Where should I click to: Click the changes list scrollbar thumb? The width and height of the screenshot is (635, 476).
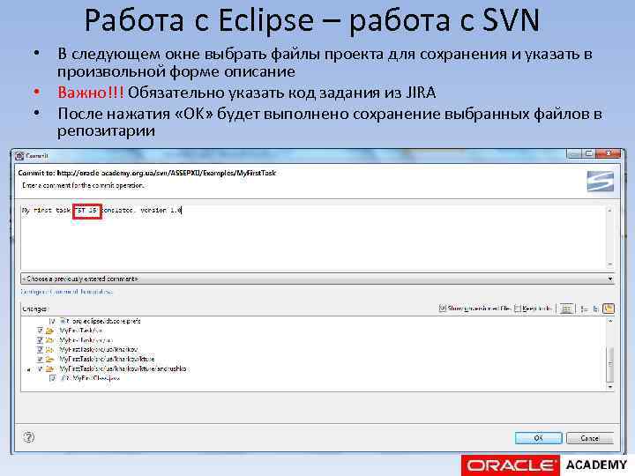pyautogui.click(x=610, y=364)
